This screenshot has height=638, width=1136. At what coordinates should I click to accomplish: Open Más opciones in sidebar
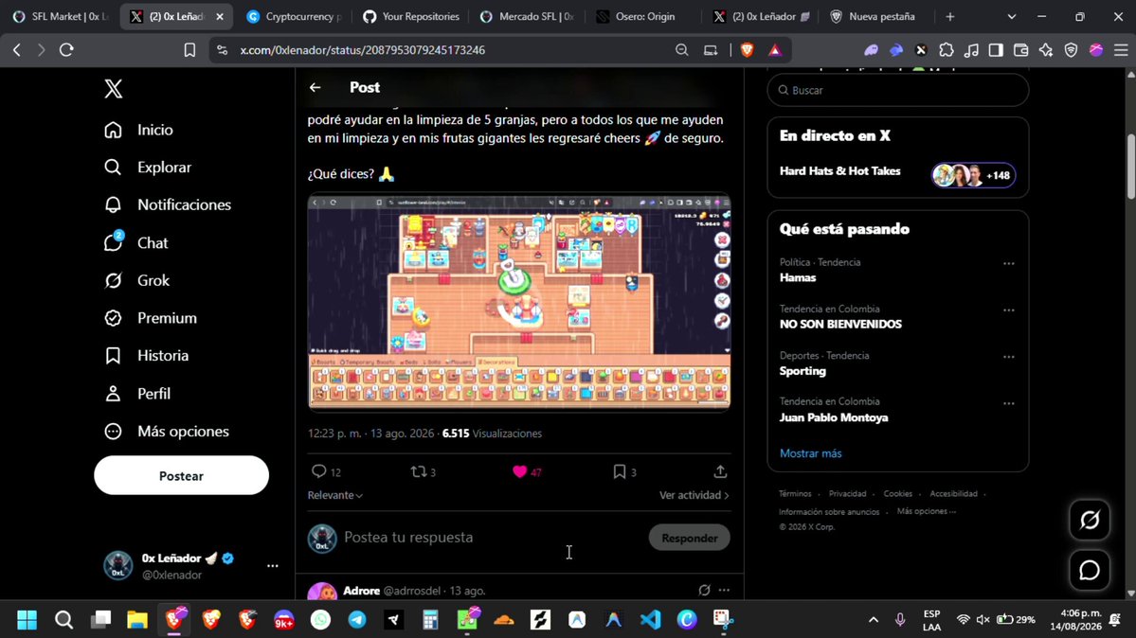click(166, 431)
